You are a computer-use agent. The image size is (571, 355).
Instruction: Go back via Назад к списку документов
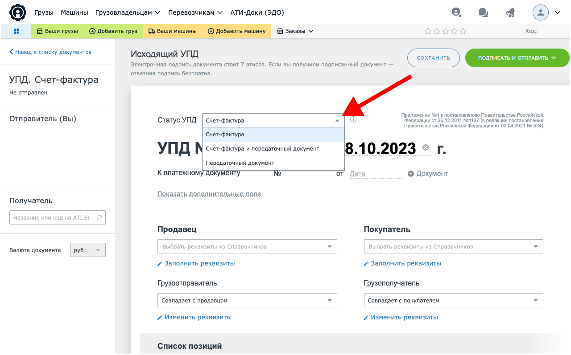[x=50, y=52]
